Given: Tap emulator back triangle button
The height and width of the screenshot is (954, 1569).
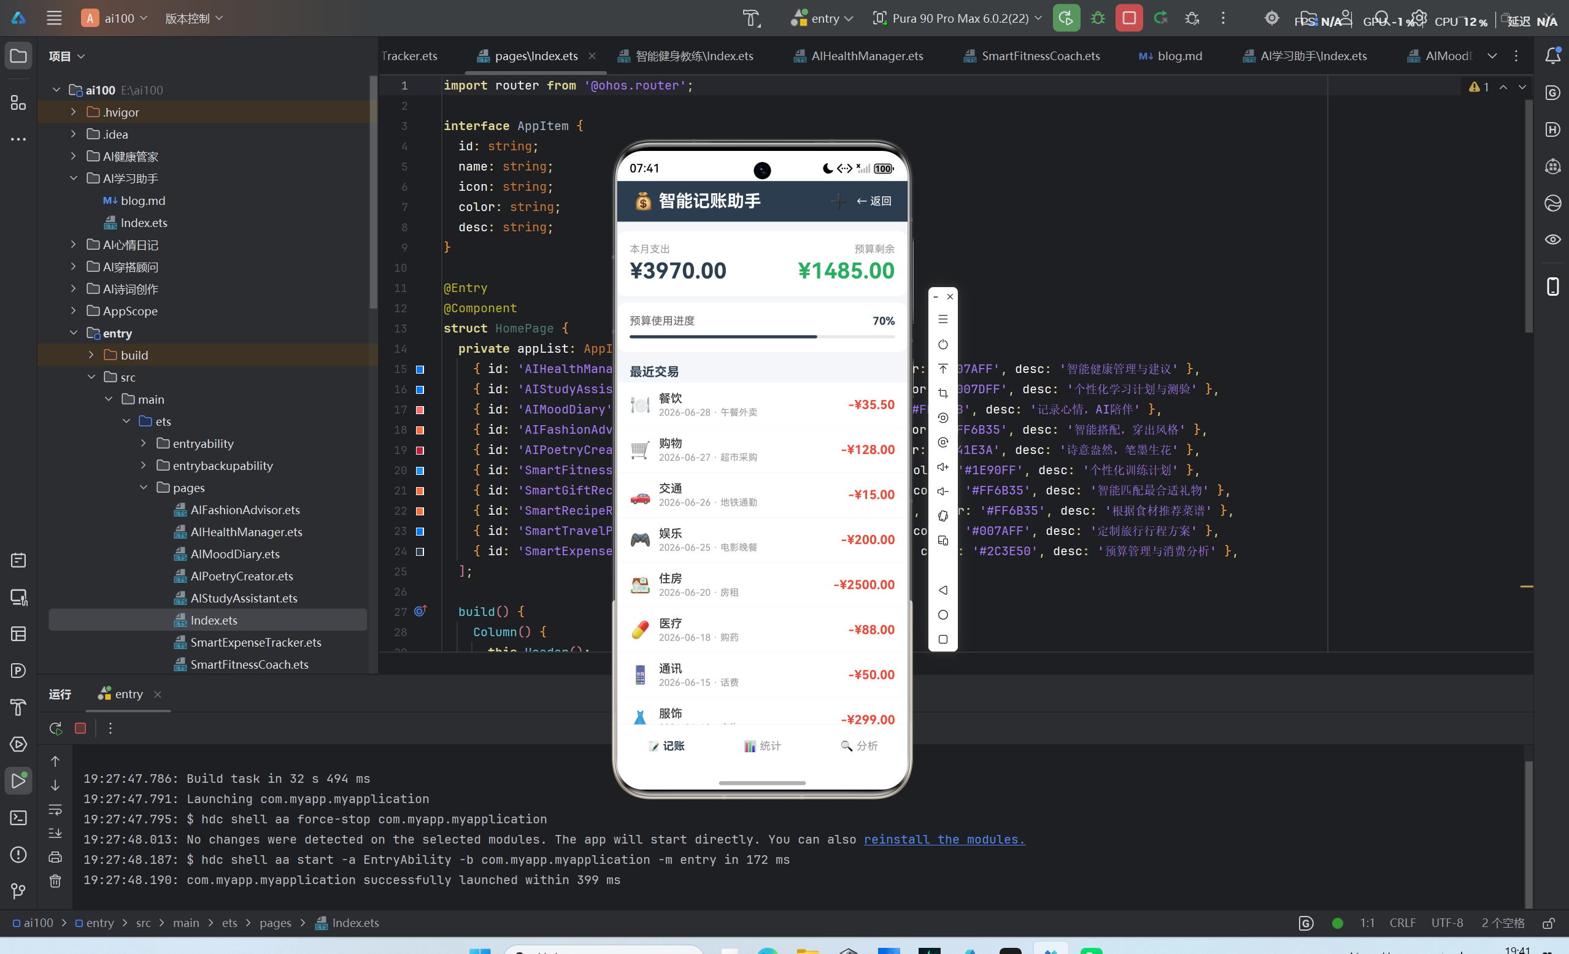Looking at the screenshot, I should click(943, 590).
